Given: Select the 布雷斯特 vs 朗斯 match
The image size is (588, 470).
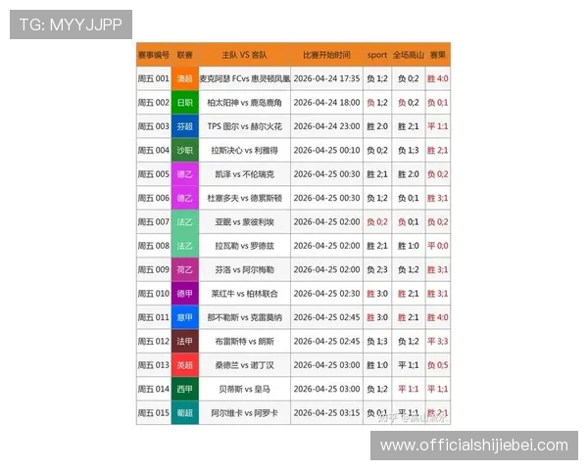Looking at the screenshot, I should tap(244, 342).
